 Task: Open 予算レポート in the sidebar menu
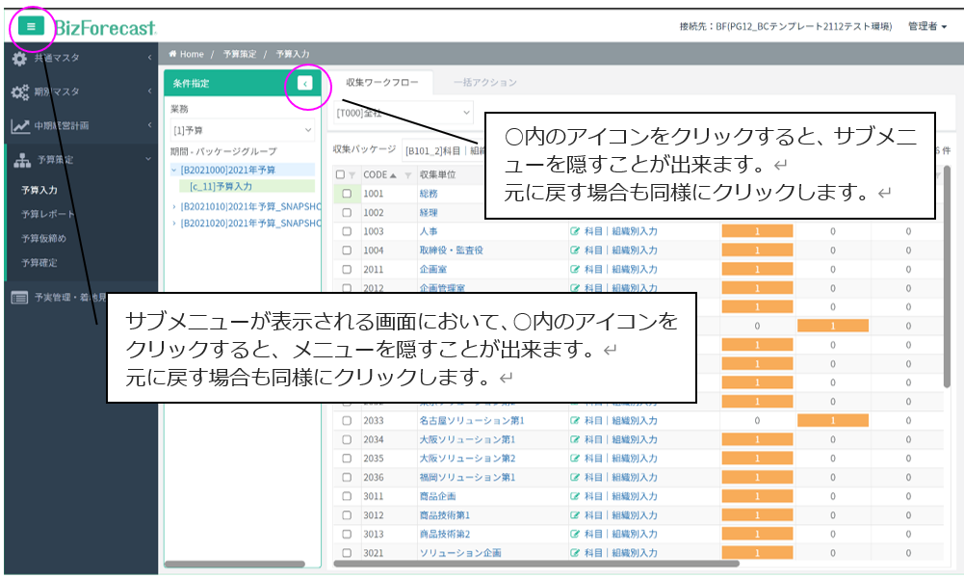pyautogui.click(x=47, y=214)
